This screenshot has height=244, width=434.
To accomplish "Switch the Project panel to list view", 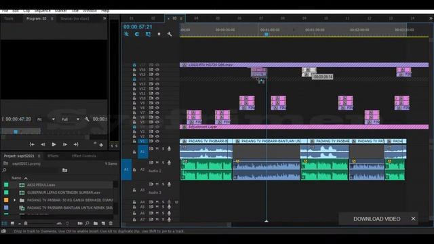I will [4, 223].
